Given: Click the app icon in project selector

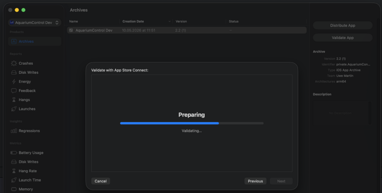Looking at the screenshot, I should click(x=11, y=22).
